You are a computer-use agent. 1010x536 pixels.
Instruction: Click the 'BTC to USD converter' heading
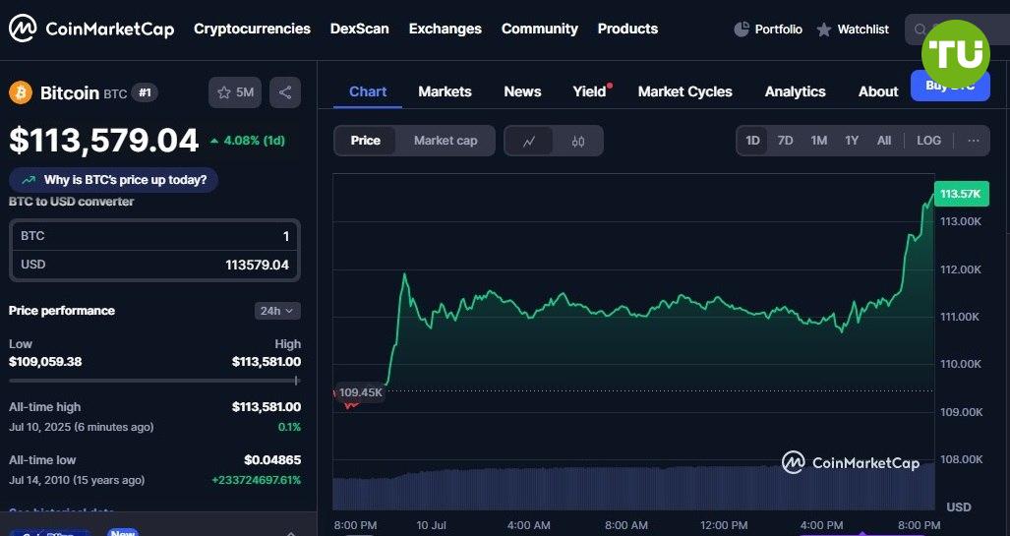click(x=72, y=201)
